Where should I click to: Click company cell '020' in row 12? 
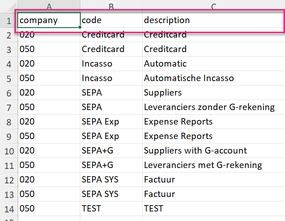tap(49, 180)
